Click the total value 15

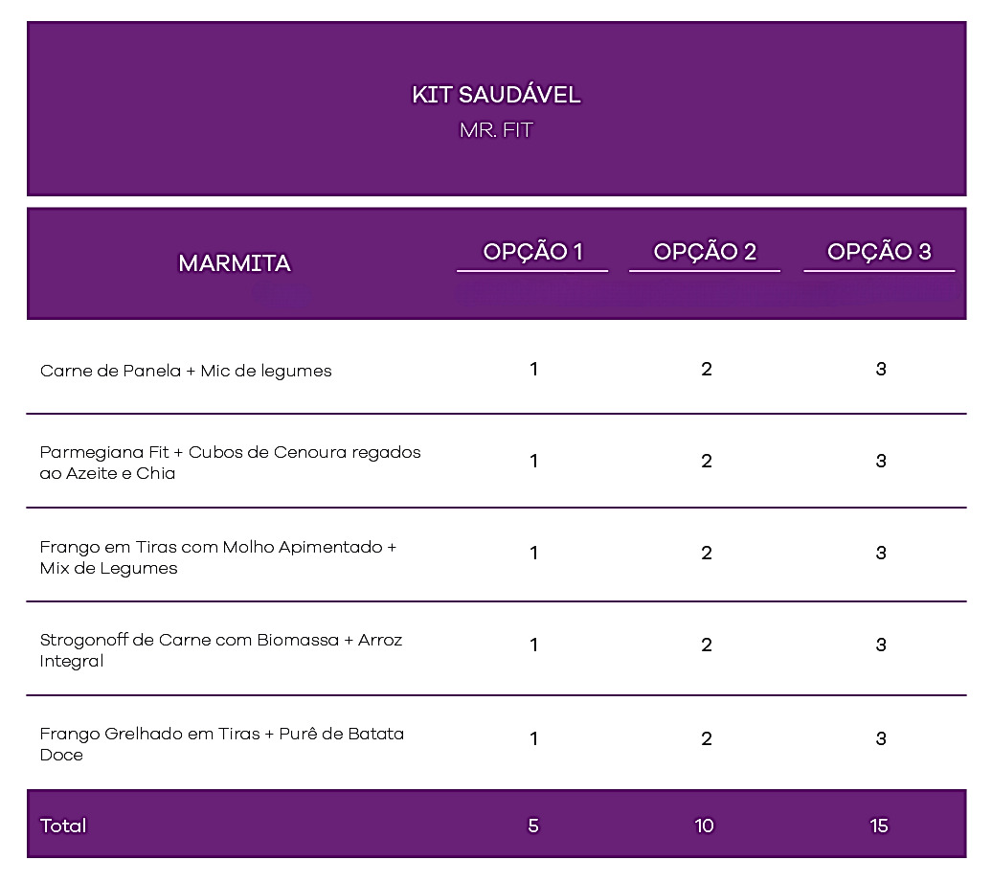click(879, 826)
